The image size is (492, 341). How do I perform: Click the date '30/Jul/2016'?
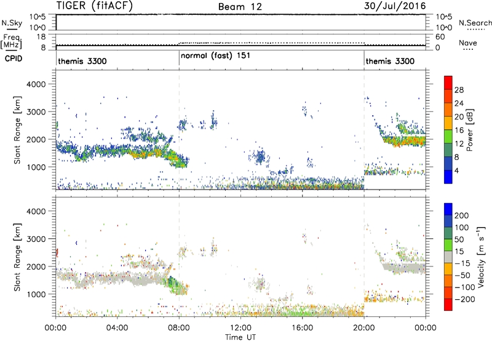click(395, 6)
